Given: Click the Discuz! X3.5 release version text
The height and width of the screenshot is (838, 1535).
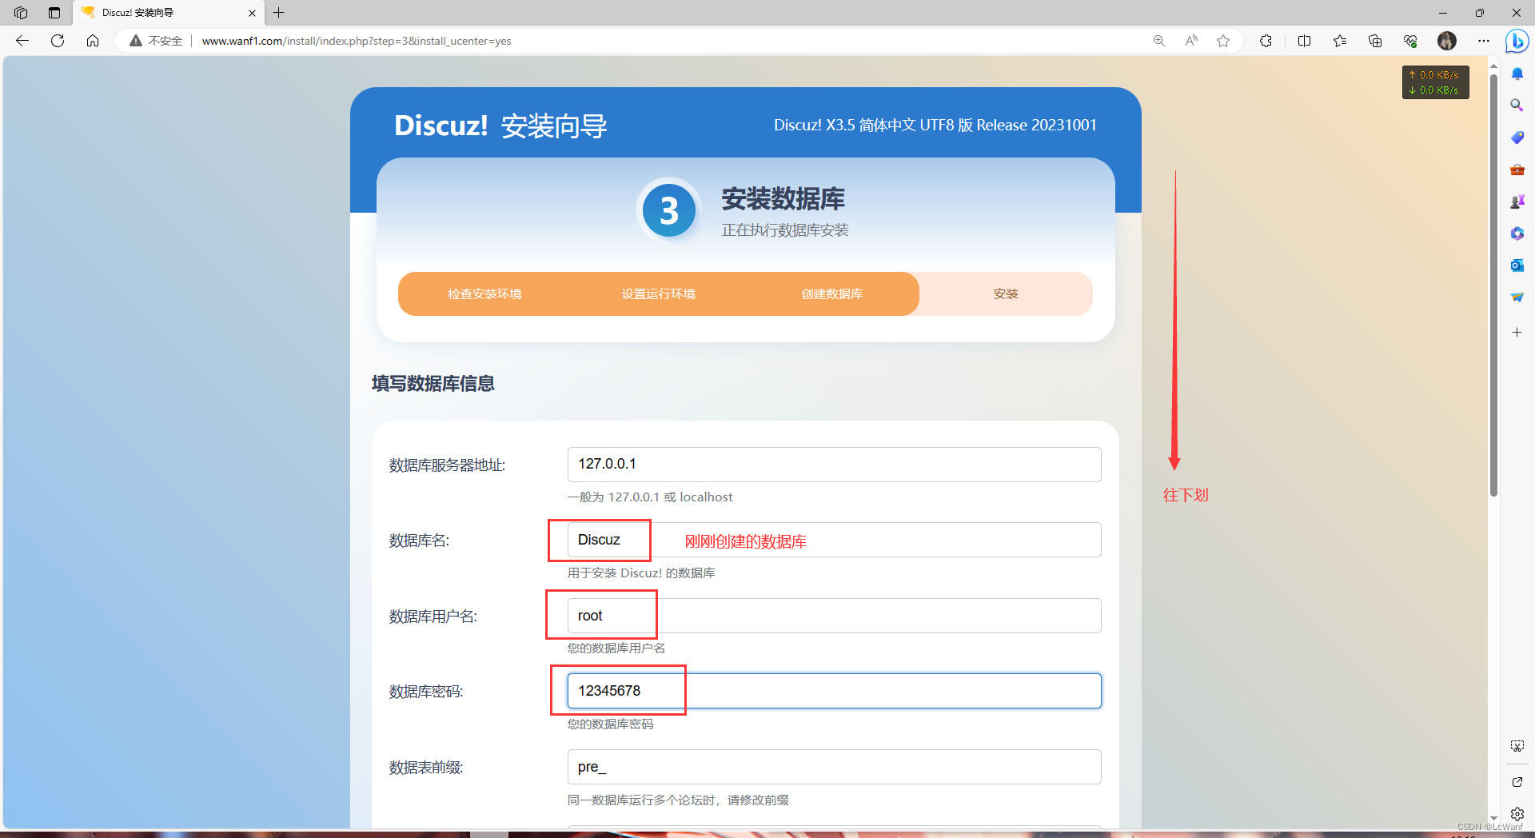Looking at the screenshot, I should point(935,125).
